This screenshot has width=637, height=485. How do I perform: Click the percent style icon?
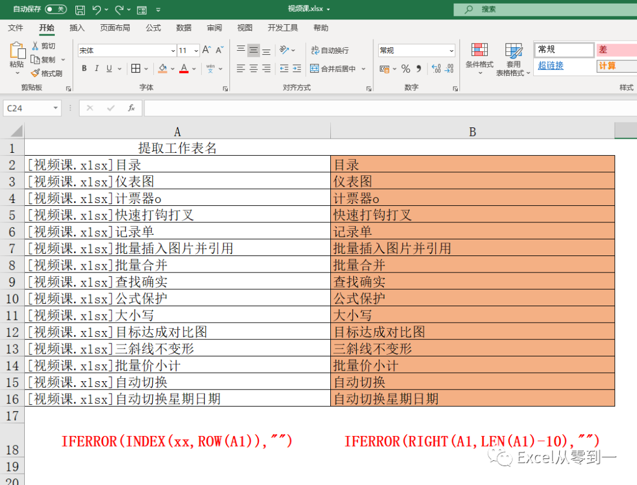[x=405, y=68]
